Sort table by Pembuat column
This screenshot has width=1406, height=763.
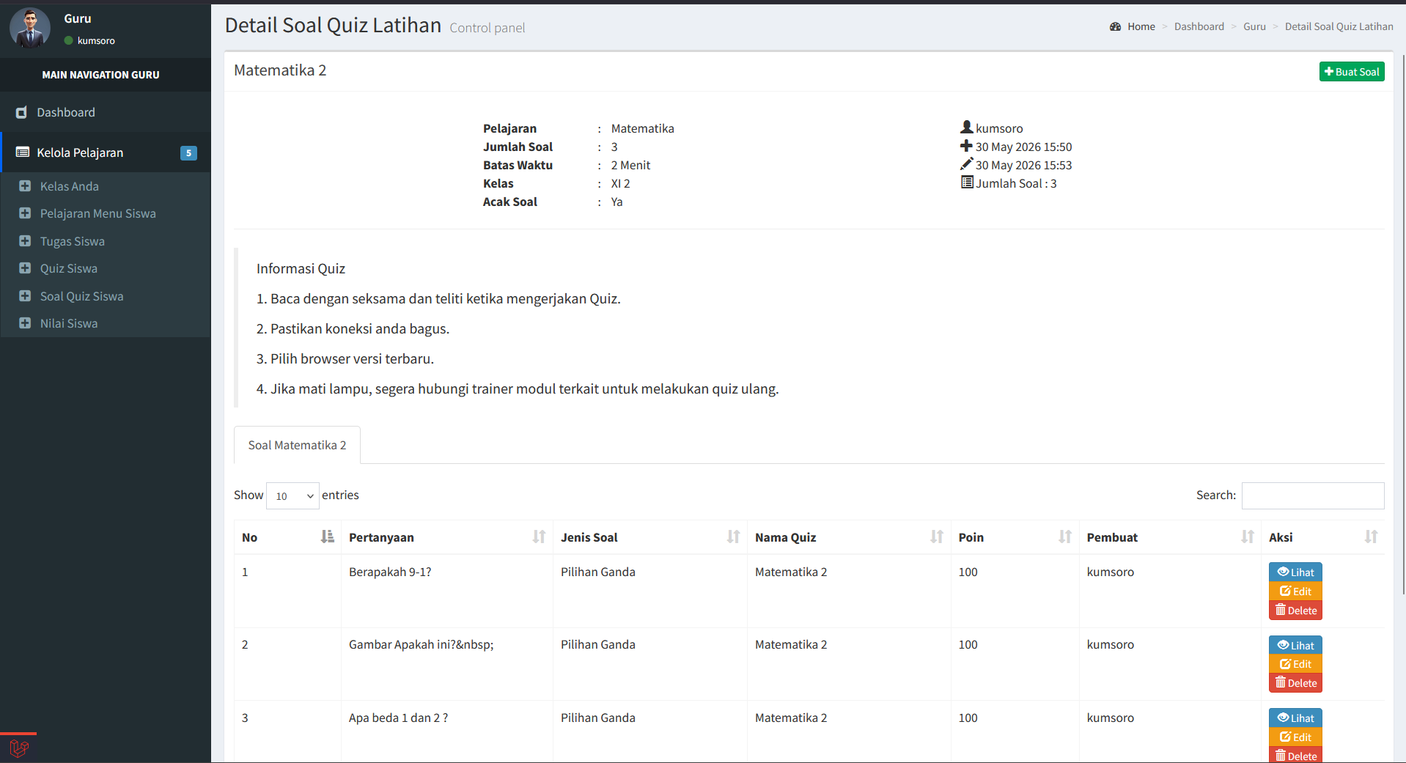[x=1170, y=537]
